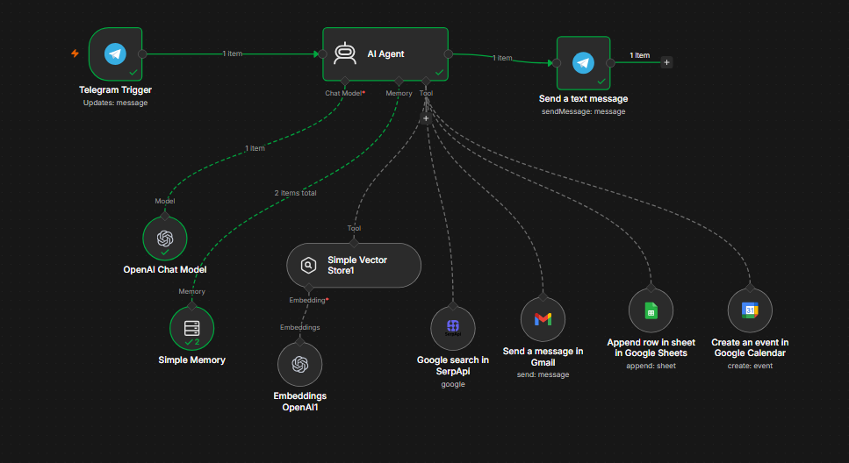Image resolution: width=849 pixels, height=463 pixels.
Task: Click the 'Google search in SerpApi' label
Action: tap(453, 366)
